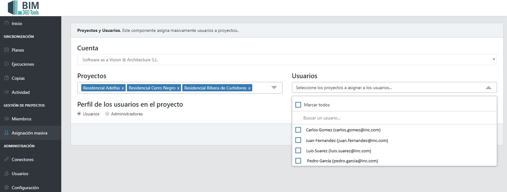Click the Configuración gear icon
507x192 pixels.
point(7,188)
